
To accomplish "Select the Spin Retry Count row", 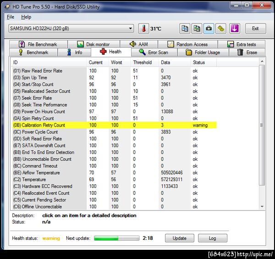I will click(114, 118).
